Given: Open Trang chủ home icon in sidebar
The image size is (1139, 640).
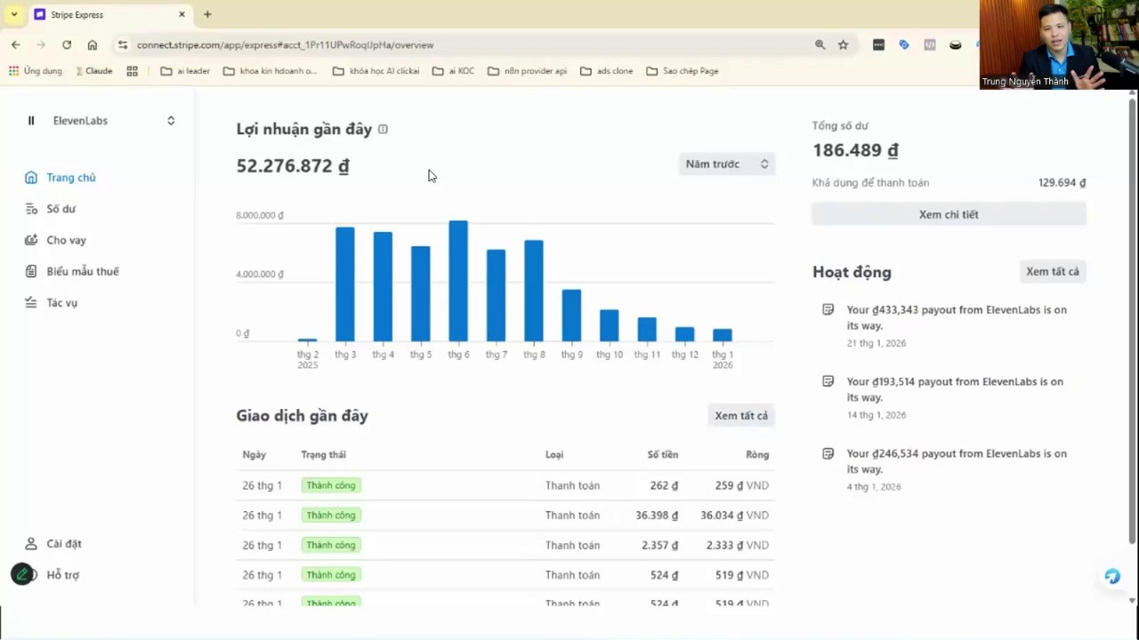Looking at the screenshot, I should 31,178.
